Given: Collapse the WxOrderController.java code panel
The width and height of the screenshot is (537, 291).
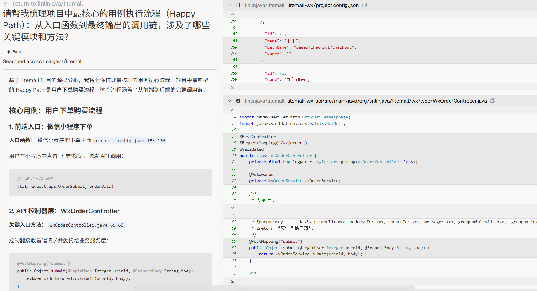Looking at the screenshot, I should click(230, 101).
